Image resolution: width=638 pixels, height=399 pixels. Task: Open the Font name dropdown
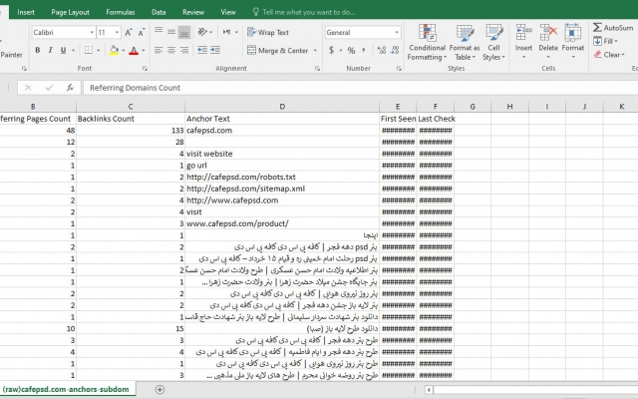click(x=92, y=32)
